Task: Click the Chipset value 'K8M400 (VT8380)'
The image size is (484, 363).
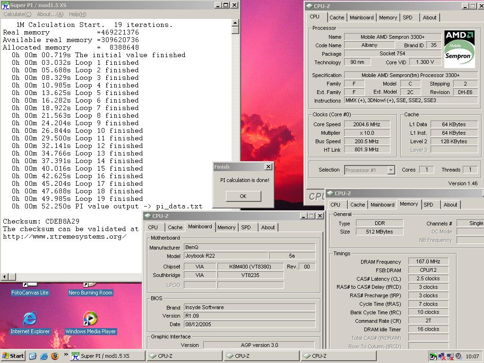Action: 251,267
